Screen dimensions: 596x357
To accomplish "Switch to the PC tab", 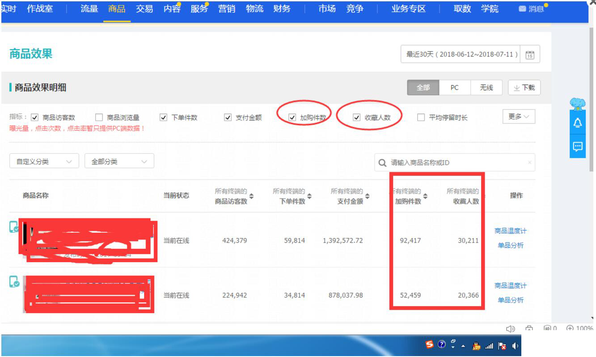I will tap(455, 88).
